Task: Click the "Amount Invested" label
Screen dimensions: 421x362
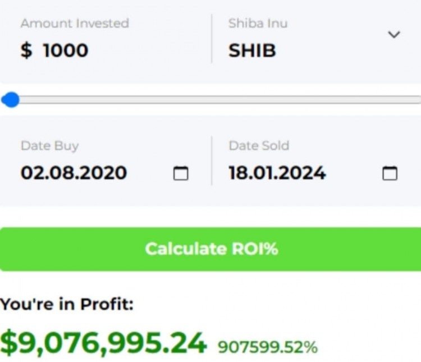Action: [75, 23]
